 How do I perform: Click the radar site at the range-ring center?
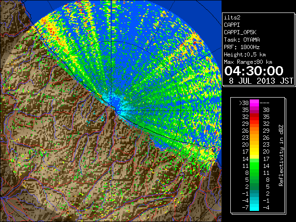tap(111, 111)
